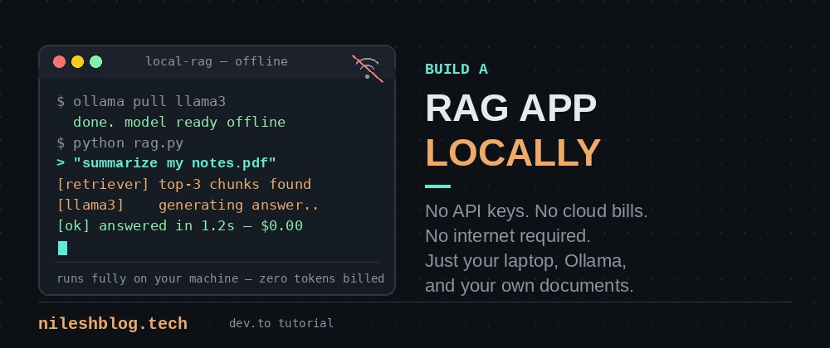830x348 pixels.
Task: Open the nileshblog.tech link
Action: [113, 324]
